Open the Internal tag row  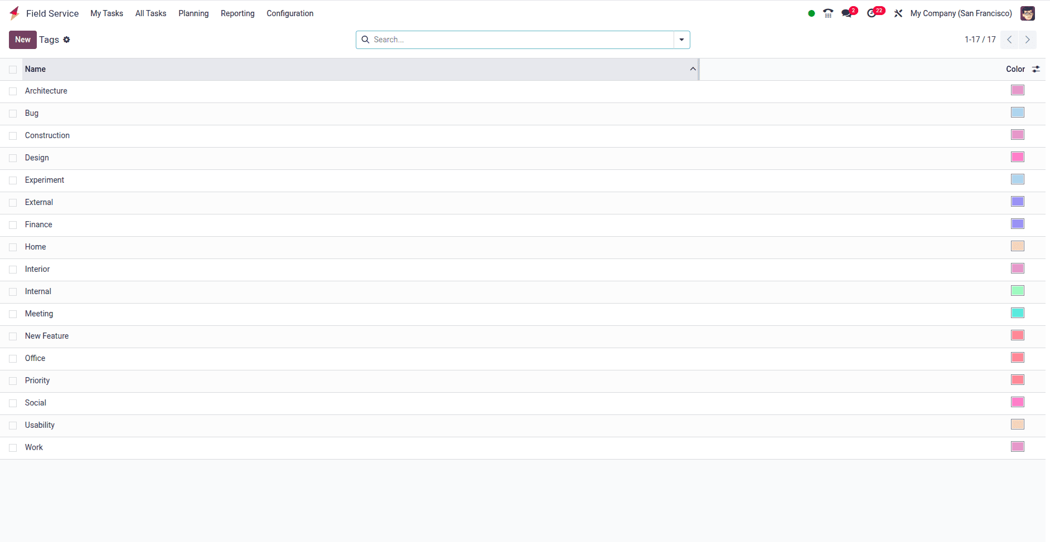pos(522,292)
